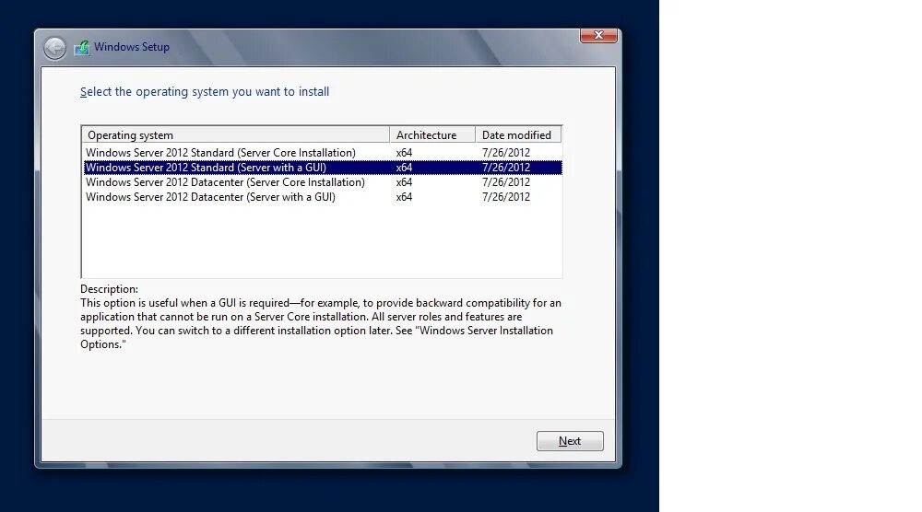The width and height of the screenshot is (922, 512).
Task: Click the Operating system column header
Action: 236,135
